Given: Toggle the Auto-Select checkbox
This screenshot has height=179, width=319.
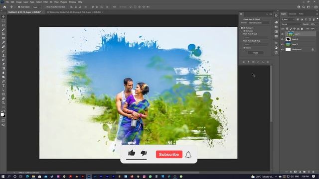Looking at the screenshot, I should click(x=19, y=7).
